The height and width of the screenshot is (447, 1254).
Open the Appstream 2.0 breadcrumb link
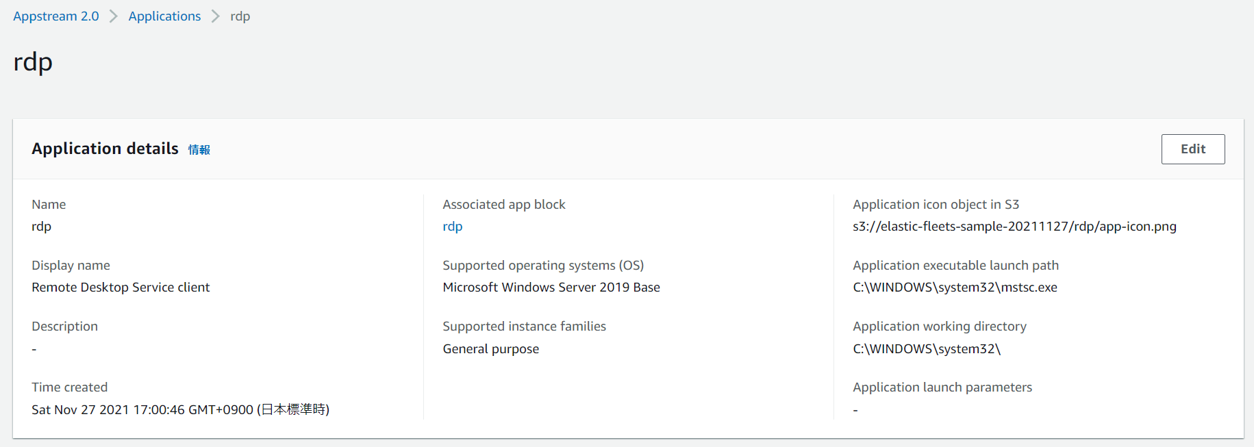coord(56,16)
